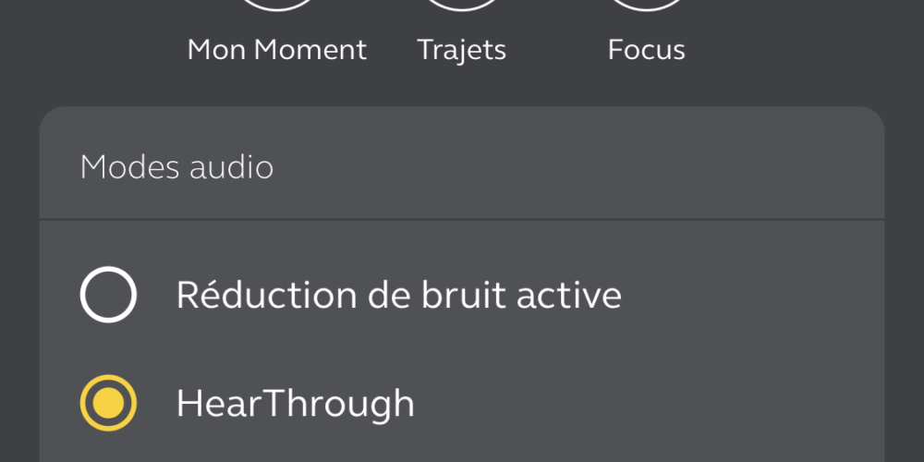Viewport: 924px width, 462px height.
Task: Choose the Focus circle icon
Action: click(x=647, y=5)
